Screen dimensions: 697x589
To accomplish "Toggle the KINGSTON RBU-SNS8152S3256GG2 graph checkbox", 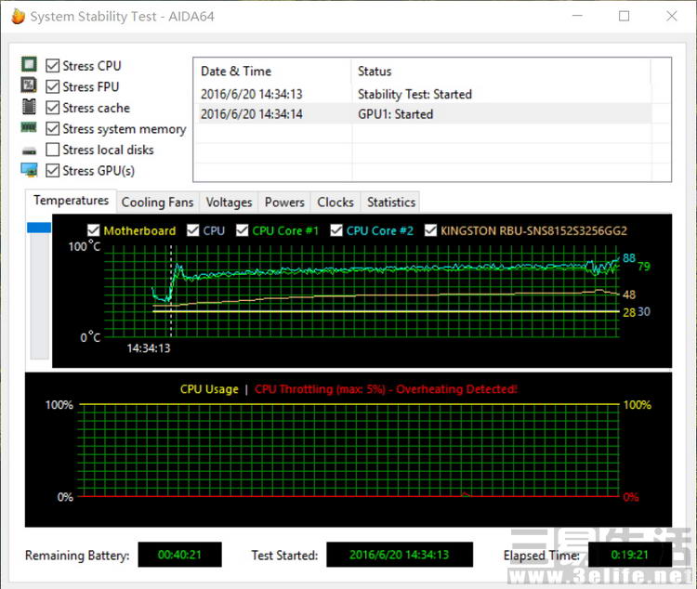I will click(x=430, y=230).
